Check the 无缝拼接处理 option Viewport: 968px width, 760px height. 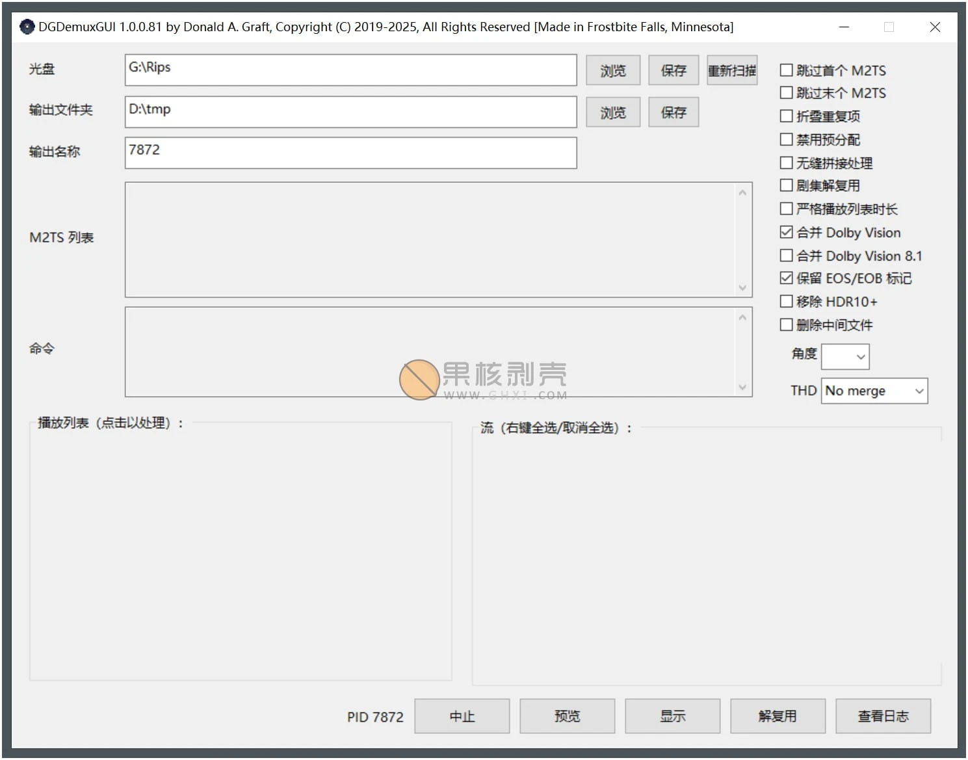(786, 163)
